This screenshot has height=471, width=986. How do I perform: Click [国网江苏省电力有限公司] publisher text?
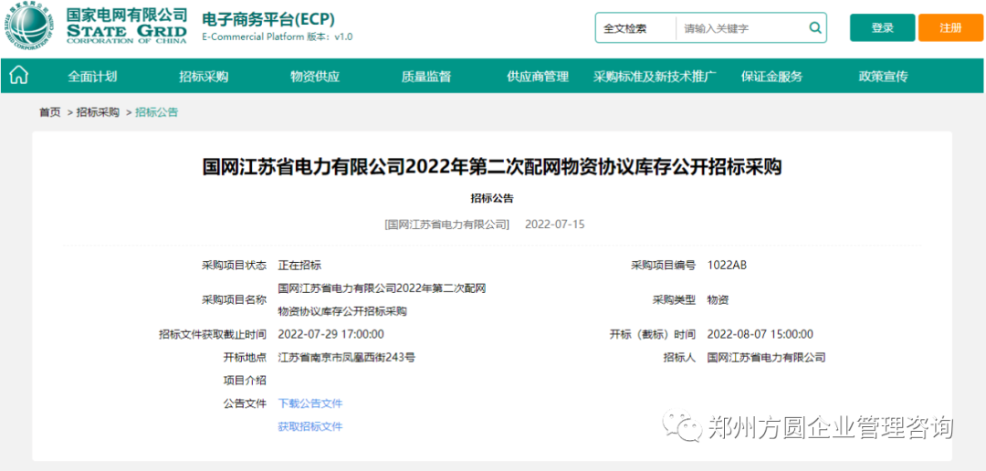[x=447, y=224]
